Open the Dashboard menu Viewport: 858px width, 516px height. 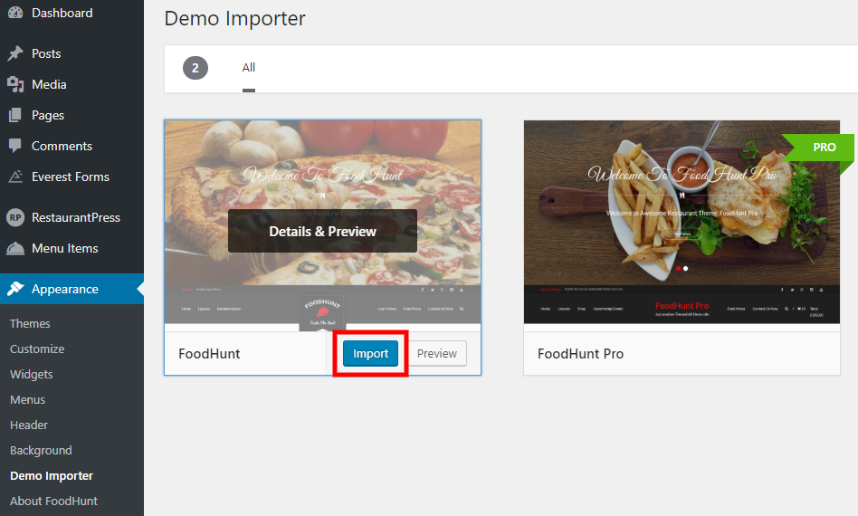click(62, 13)
